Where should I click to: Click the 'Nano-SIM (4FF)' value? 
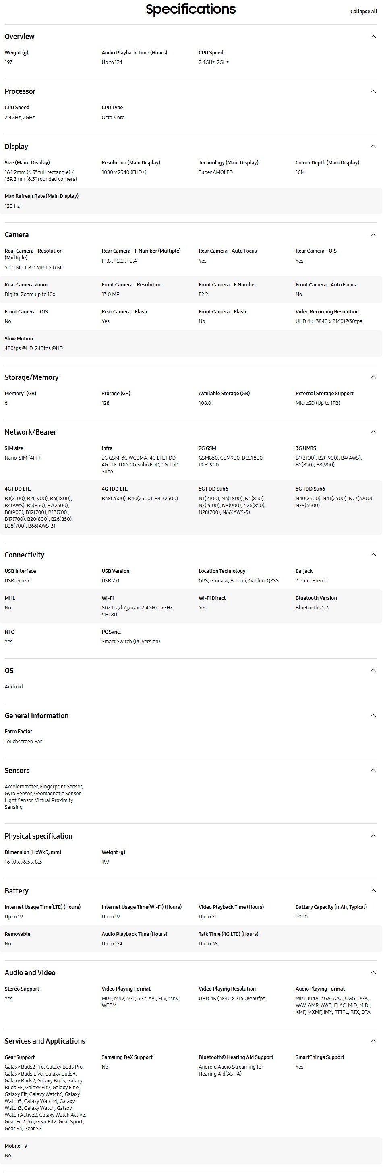pyautogui.click(x=22, y=458)
